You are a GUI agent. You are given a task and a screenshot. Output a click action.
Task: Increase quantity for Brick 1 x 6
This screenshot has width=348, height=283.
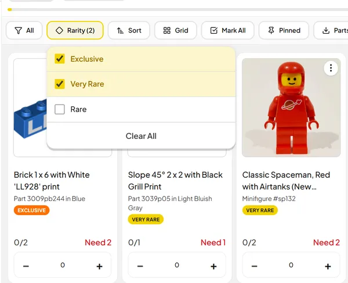pyautogui.click(x=99, y=266)
